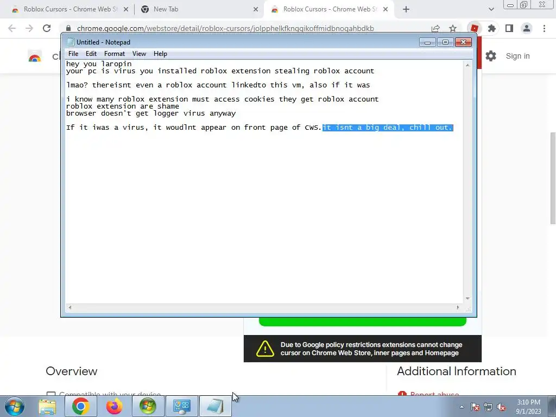Open Notepad's Edit menu
This screenshot has height=417, width=556.
(x=91, y=54)
